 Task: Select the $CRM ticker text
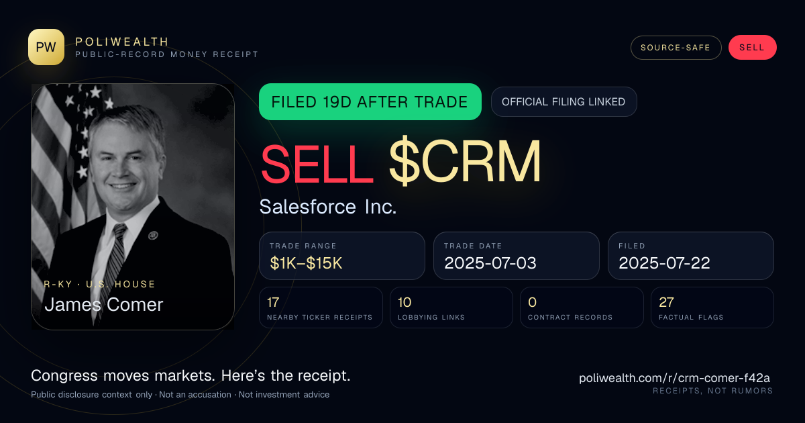point(465,163)
